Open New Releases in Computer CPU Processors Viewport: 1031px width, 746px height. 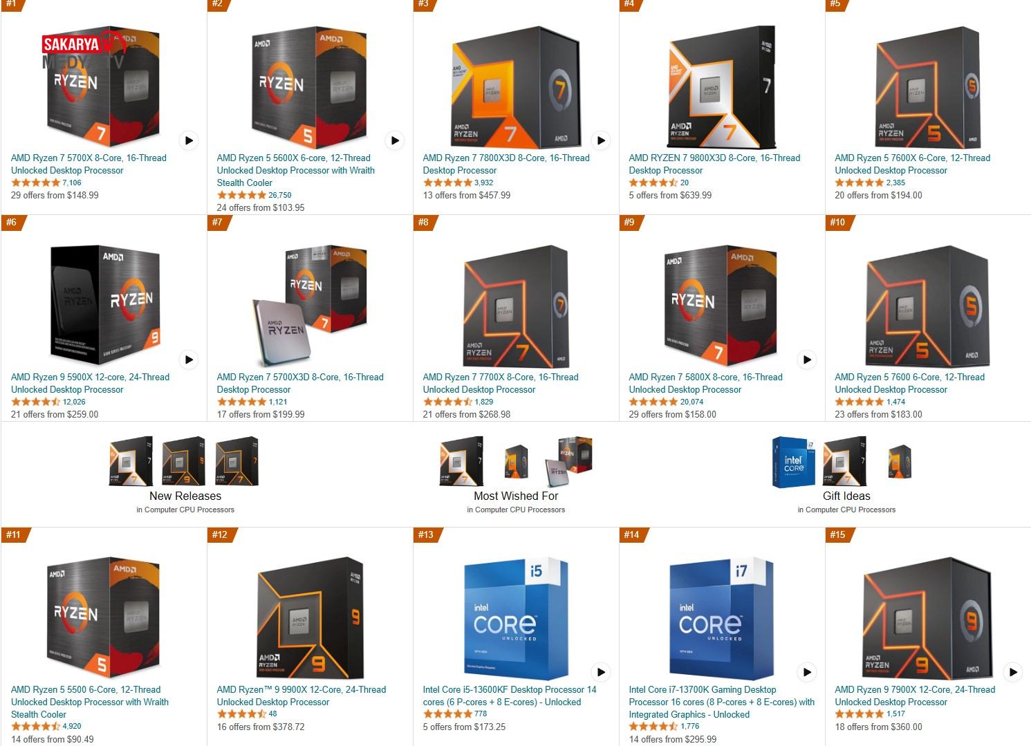click(x=185, y=496)
